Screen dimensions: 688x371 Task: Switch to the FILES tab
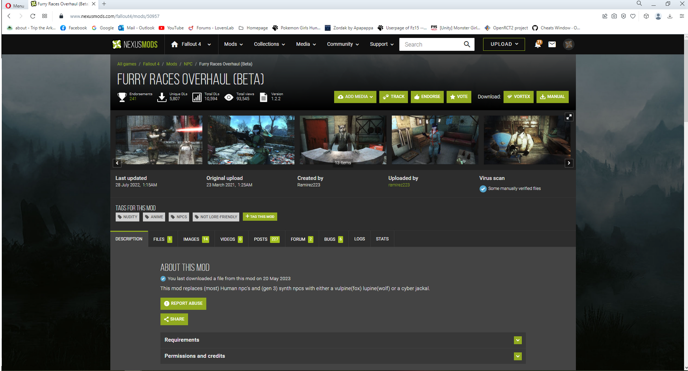pyautogui.click(x=163, y=239)
